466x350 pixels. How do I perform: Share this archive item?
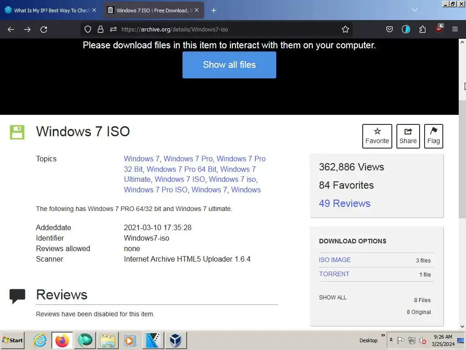tap(408, 136)
